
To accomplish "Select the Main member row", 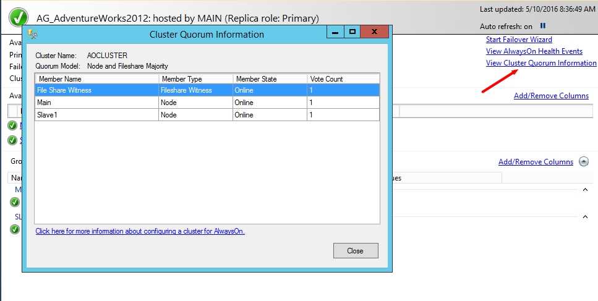I will tap(207, 103).
